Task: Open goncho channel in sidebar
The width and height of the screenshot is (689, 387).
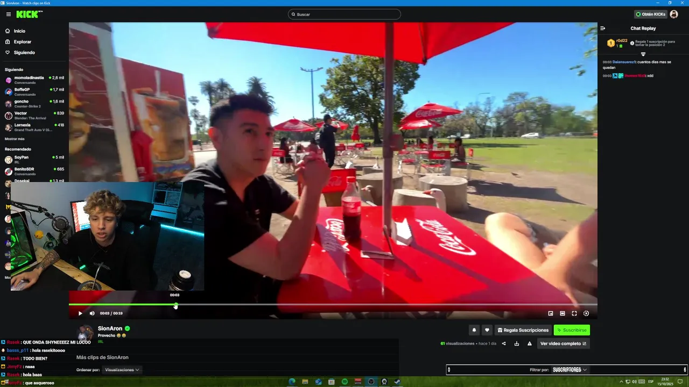Action: click(34, 104)
